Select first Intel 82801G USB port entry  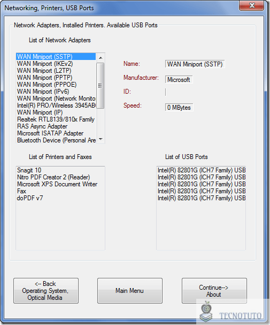coord(201,170)
